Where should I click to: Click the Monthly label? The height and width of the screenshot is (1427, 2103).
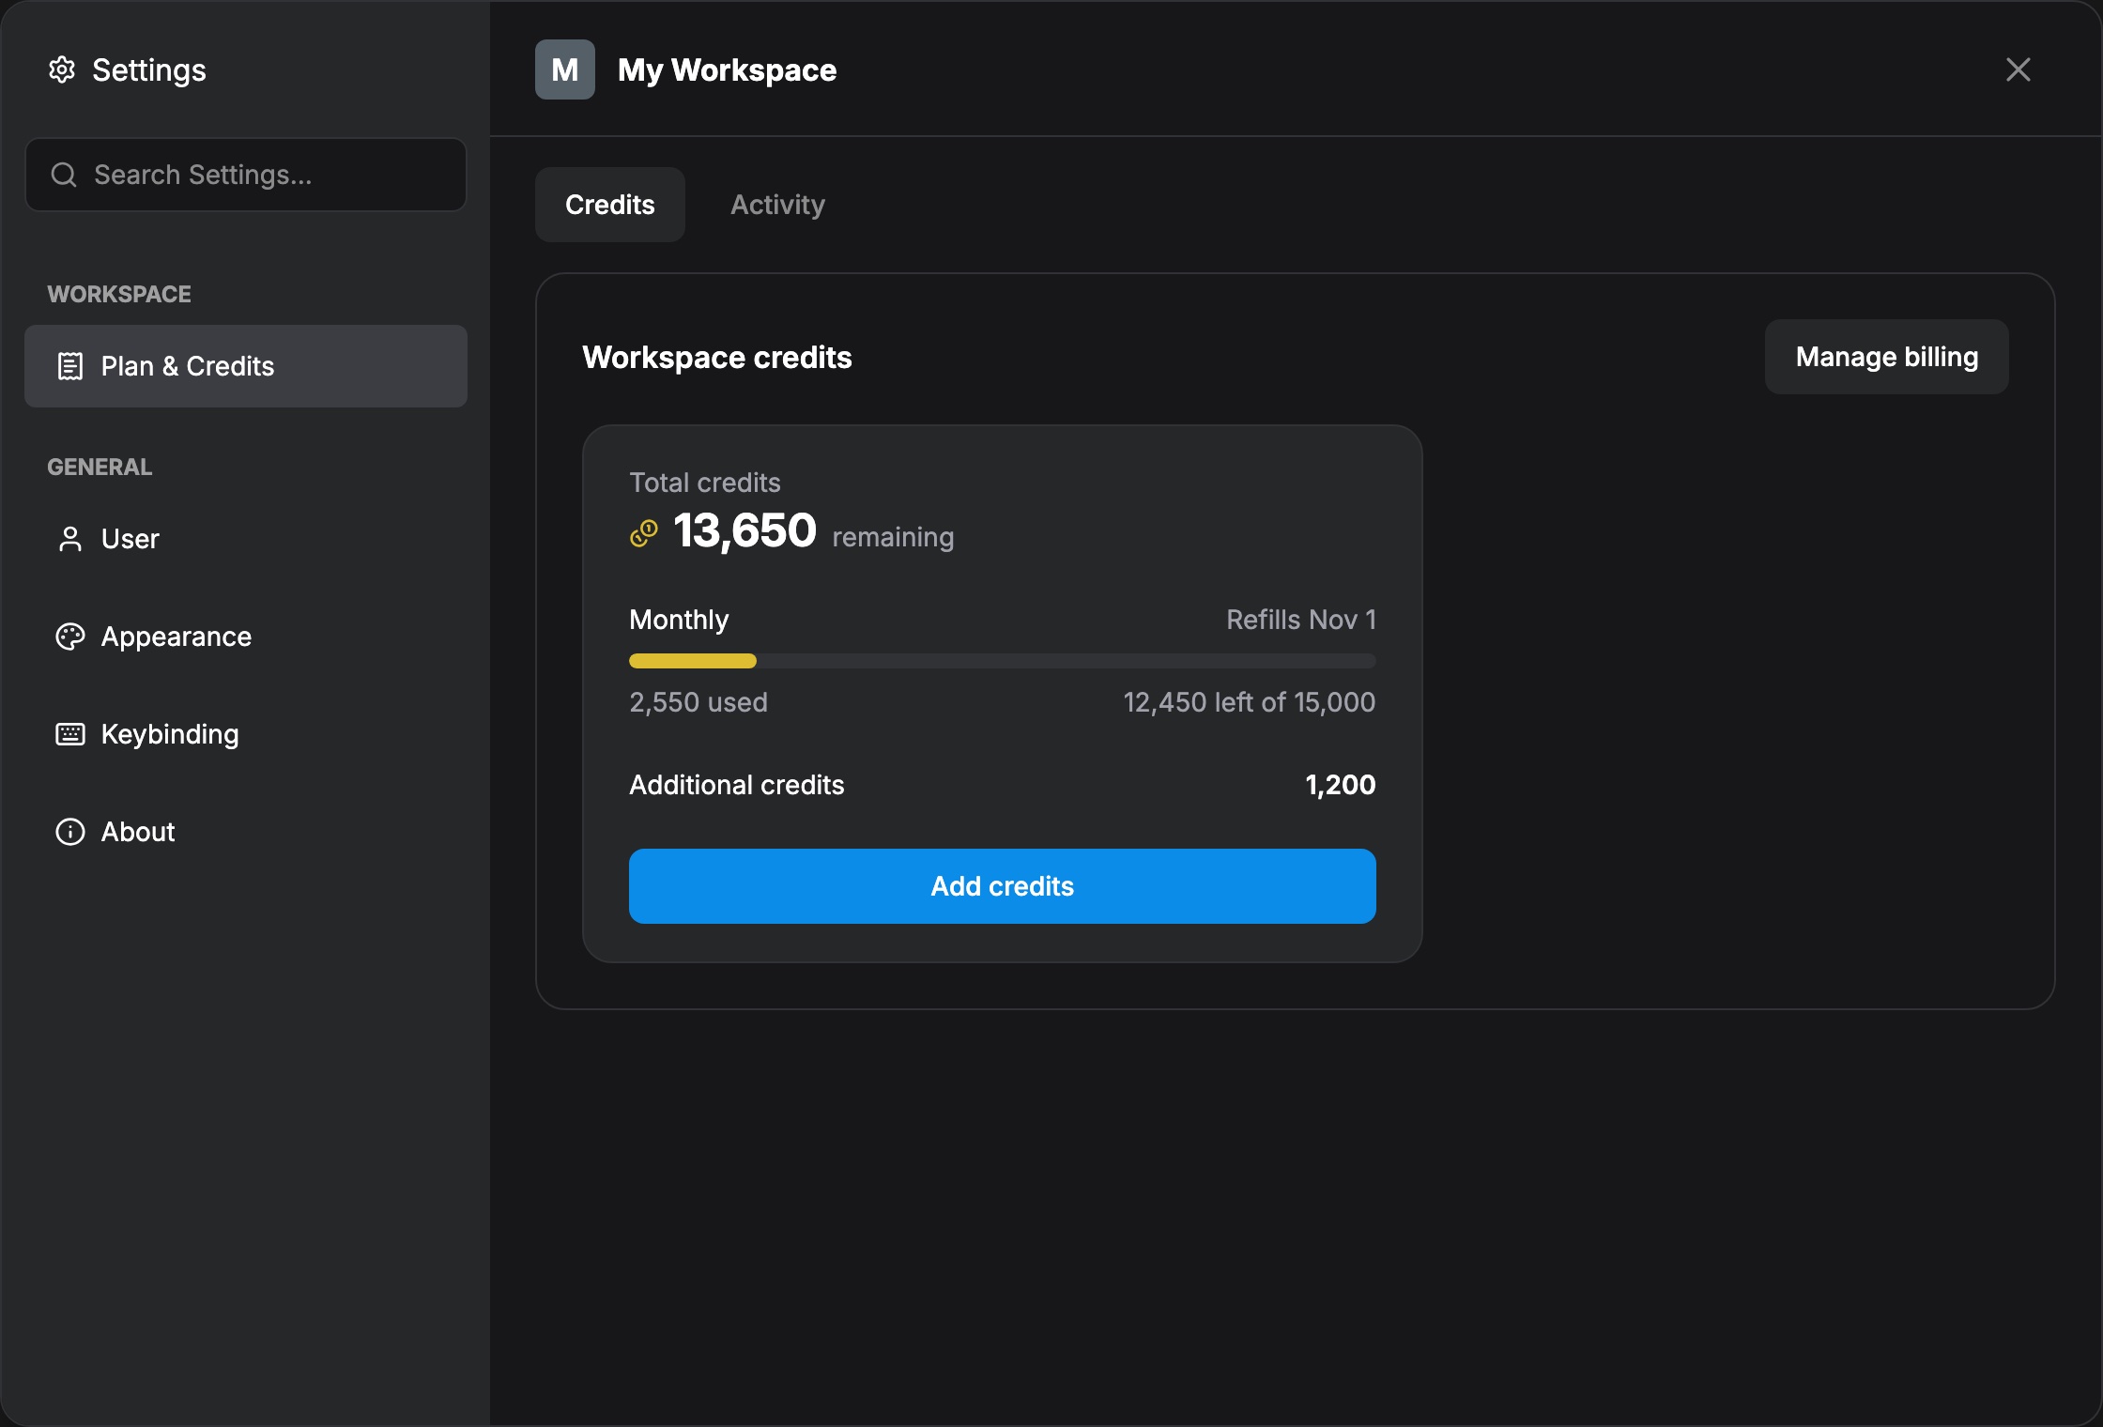click(679, 620)
